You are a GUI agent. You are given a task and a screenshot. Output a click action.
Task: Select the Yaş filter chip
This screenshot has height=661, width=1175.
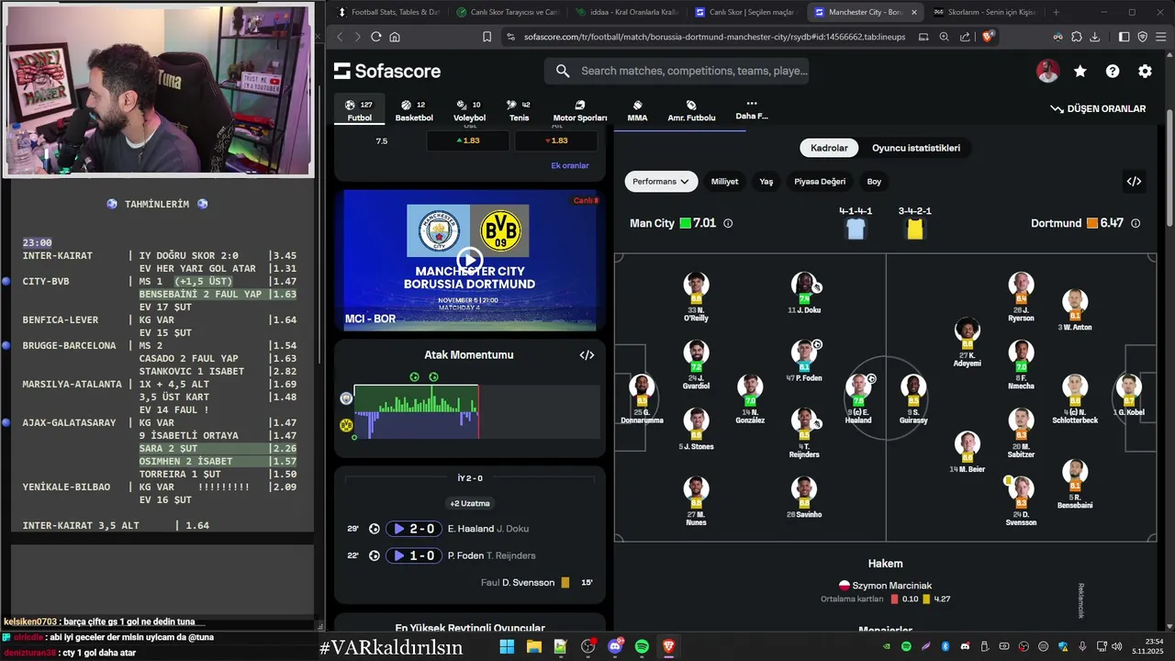(766, 182)
